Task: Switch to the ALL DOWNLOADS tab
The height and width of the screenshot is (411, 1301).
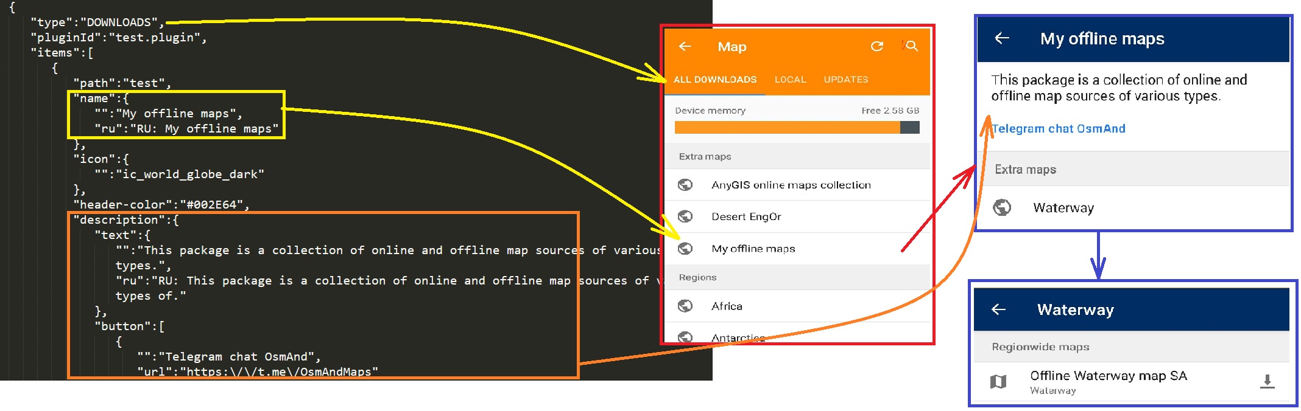Action: [x=715, y=80]
